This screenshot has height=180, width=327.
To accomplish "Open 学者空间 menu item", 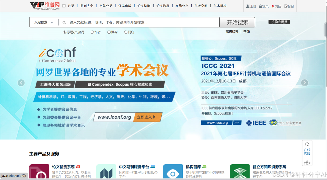I will pos(201,6).
